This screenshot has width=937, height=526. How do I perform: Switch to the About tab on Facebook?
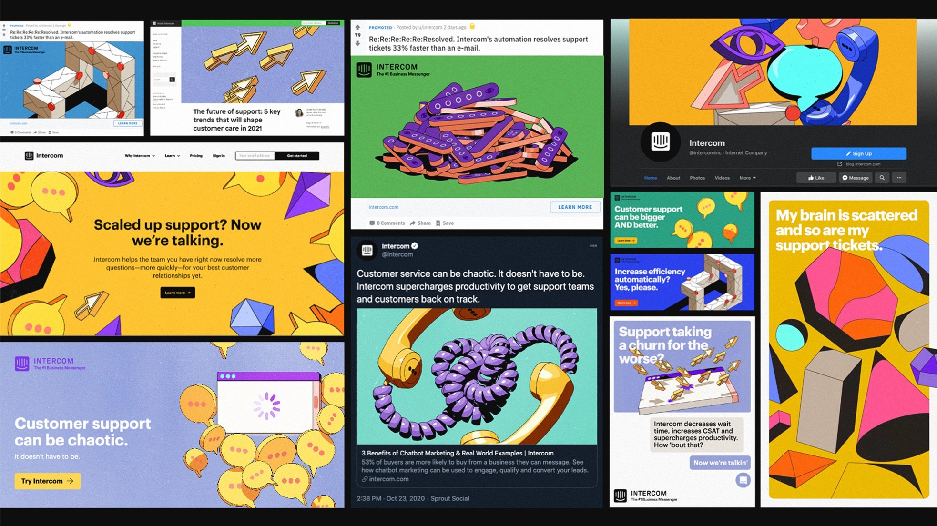pos(673,178)
